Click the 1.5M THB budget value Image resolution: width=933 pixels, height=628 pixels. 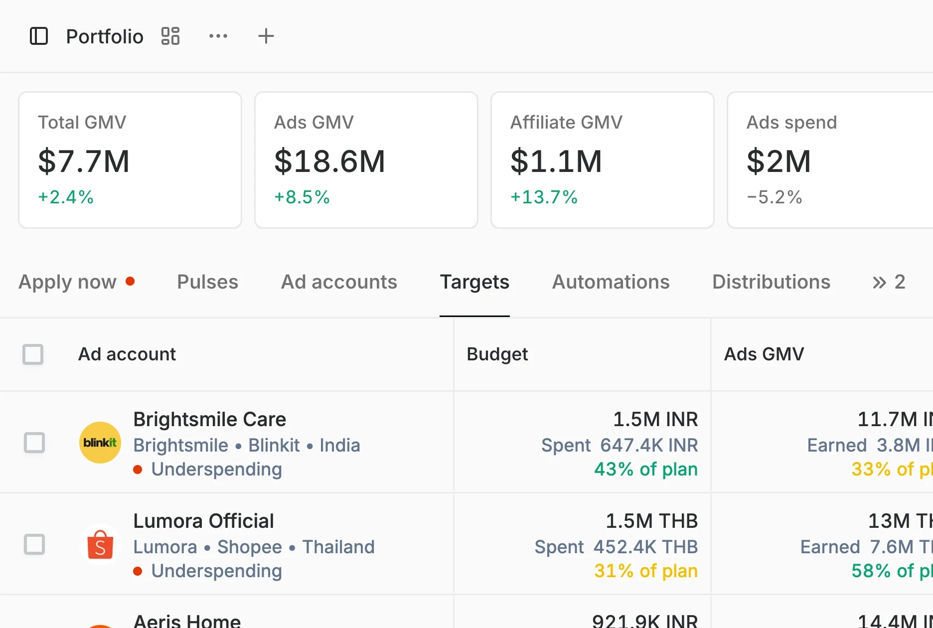pos(652,521)
